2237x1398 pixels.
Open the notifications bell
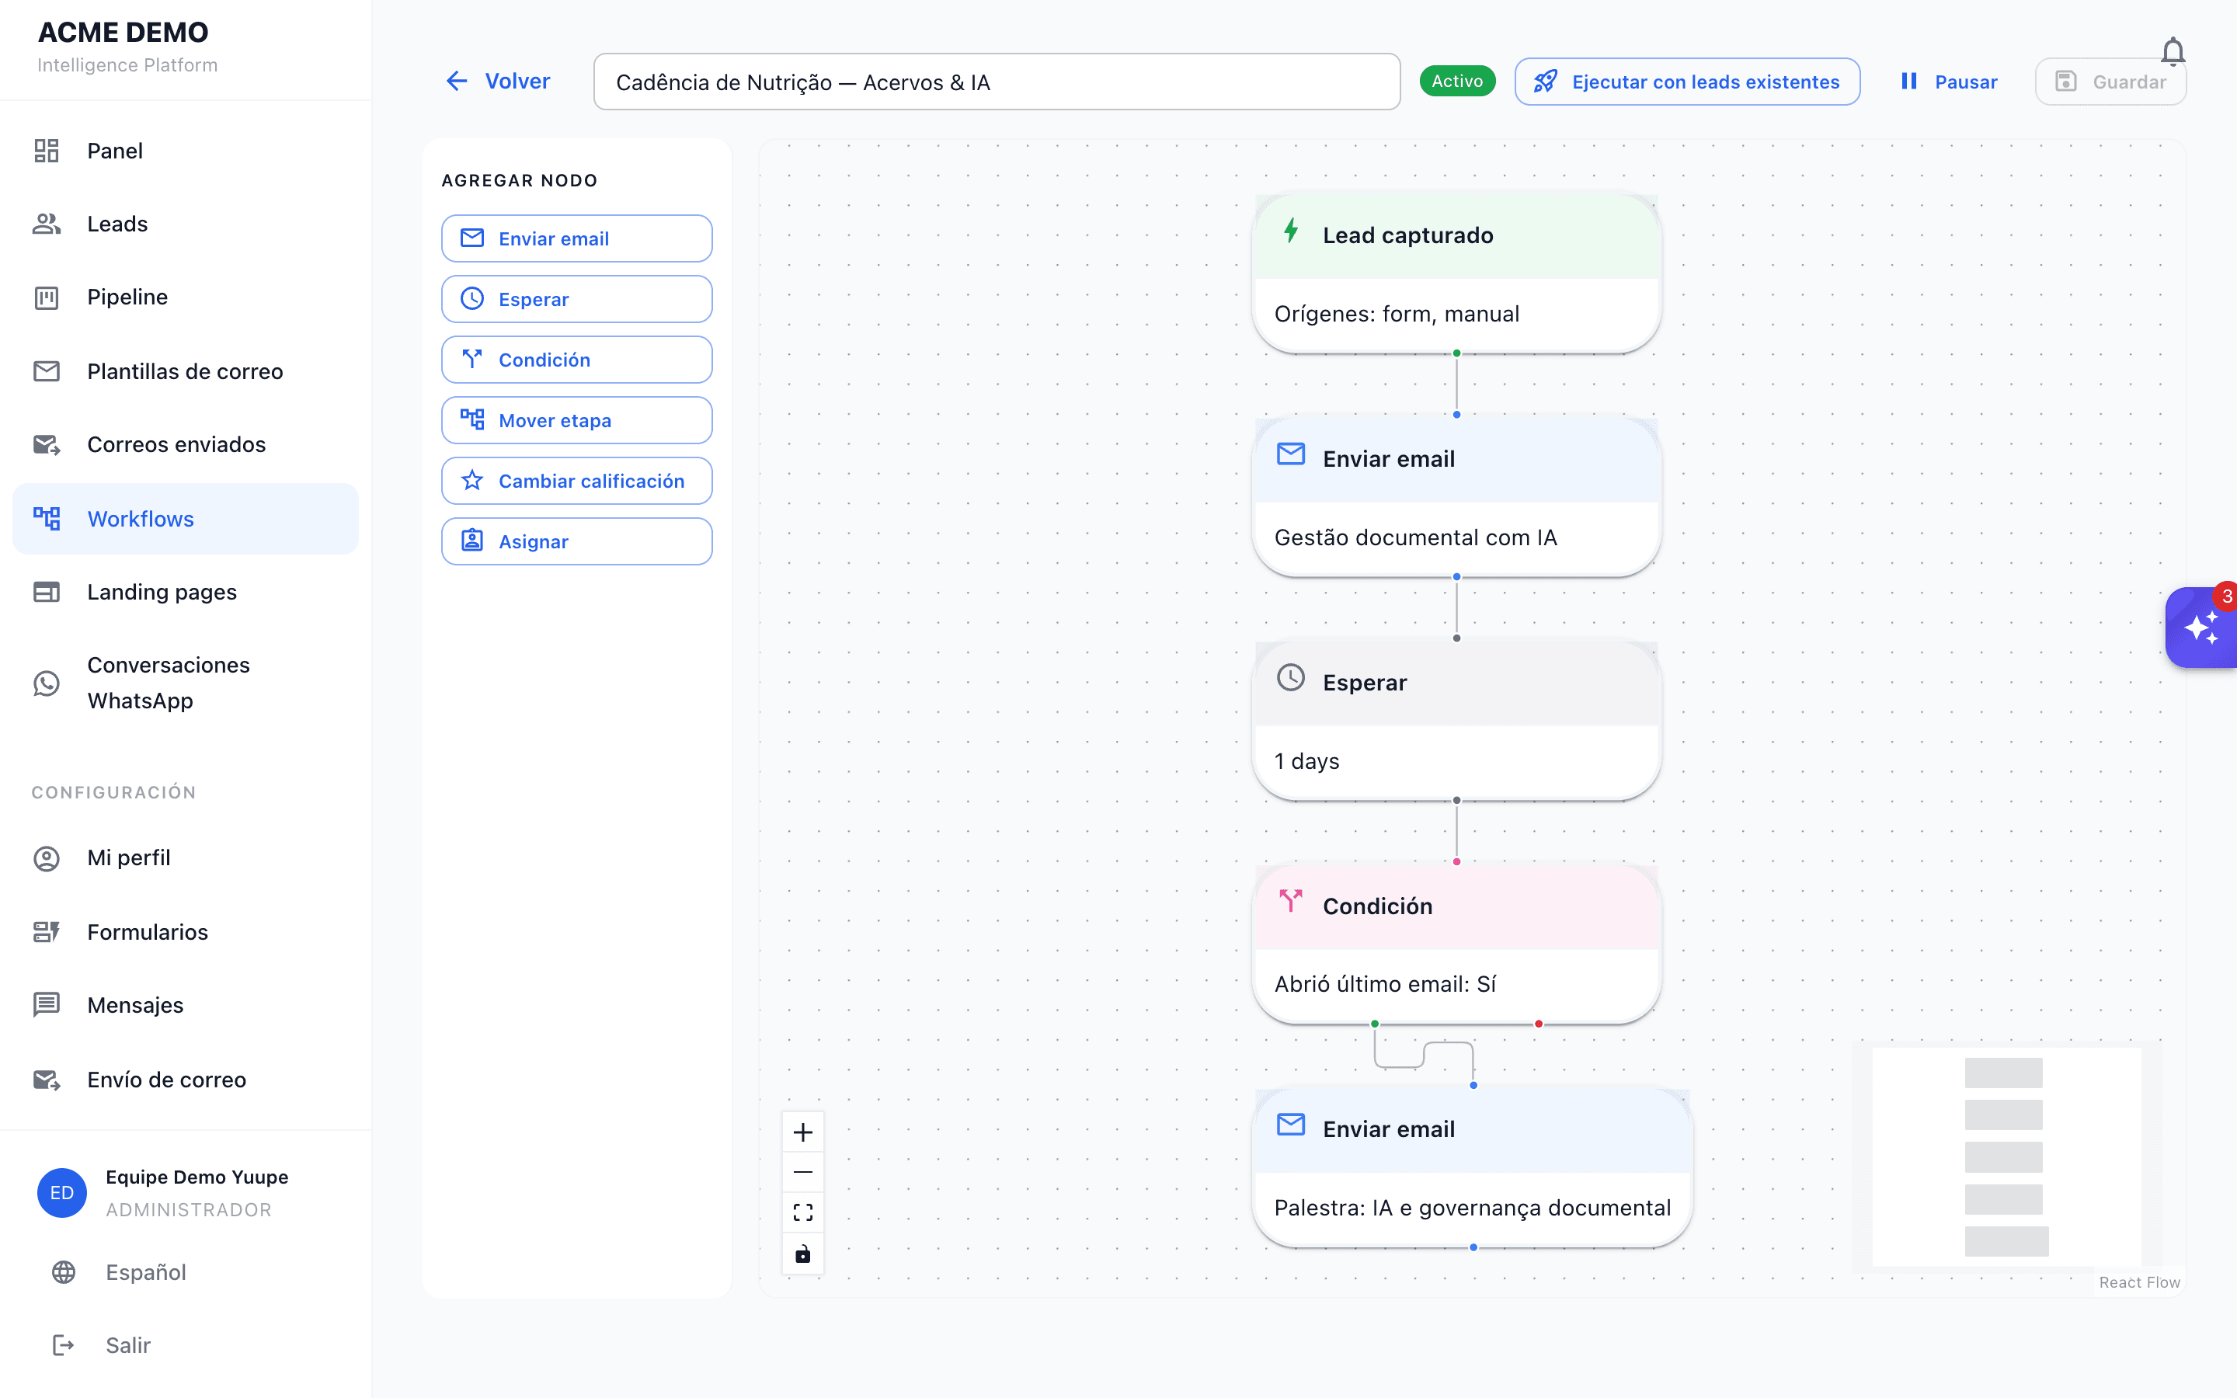(2173, 52)
